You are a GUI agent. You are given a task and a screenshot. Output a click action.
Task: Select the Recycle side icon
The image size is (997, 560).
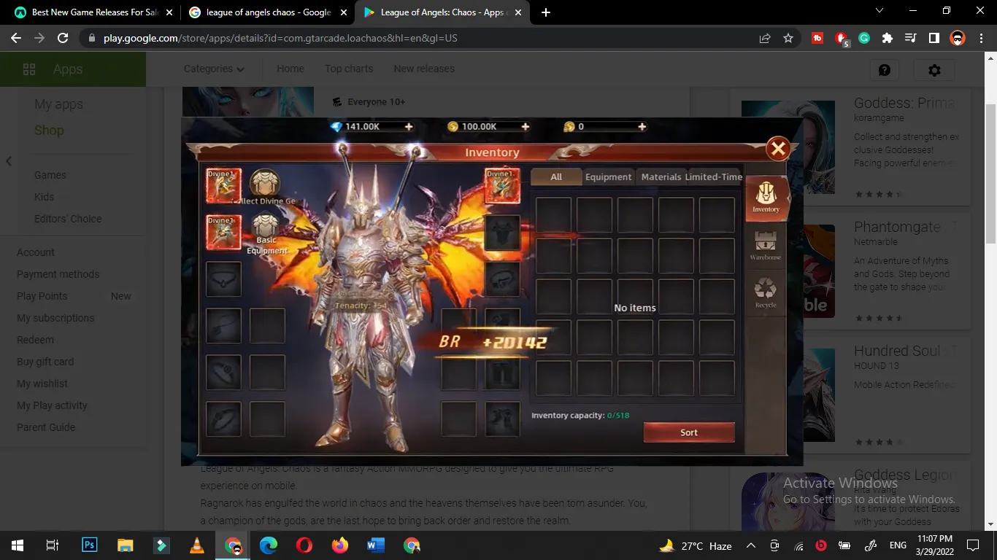[x=766, y=293]
